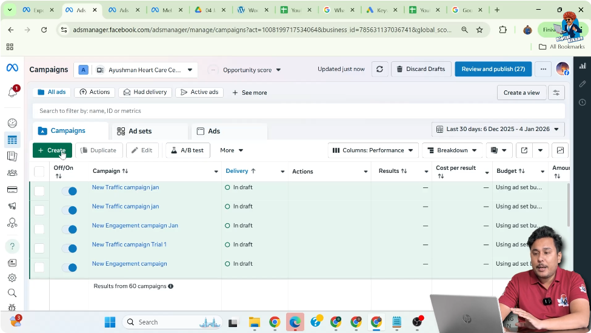Open Help question mark icon
Screen dimensions: 591x333
click(x=12, y=246)
